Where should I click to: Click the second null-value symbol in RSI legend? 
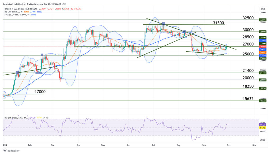(x=47, y=117)
